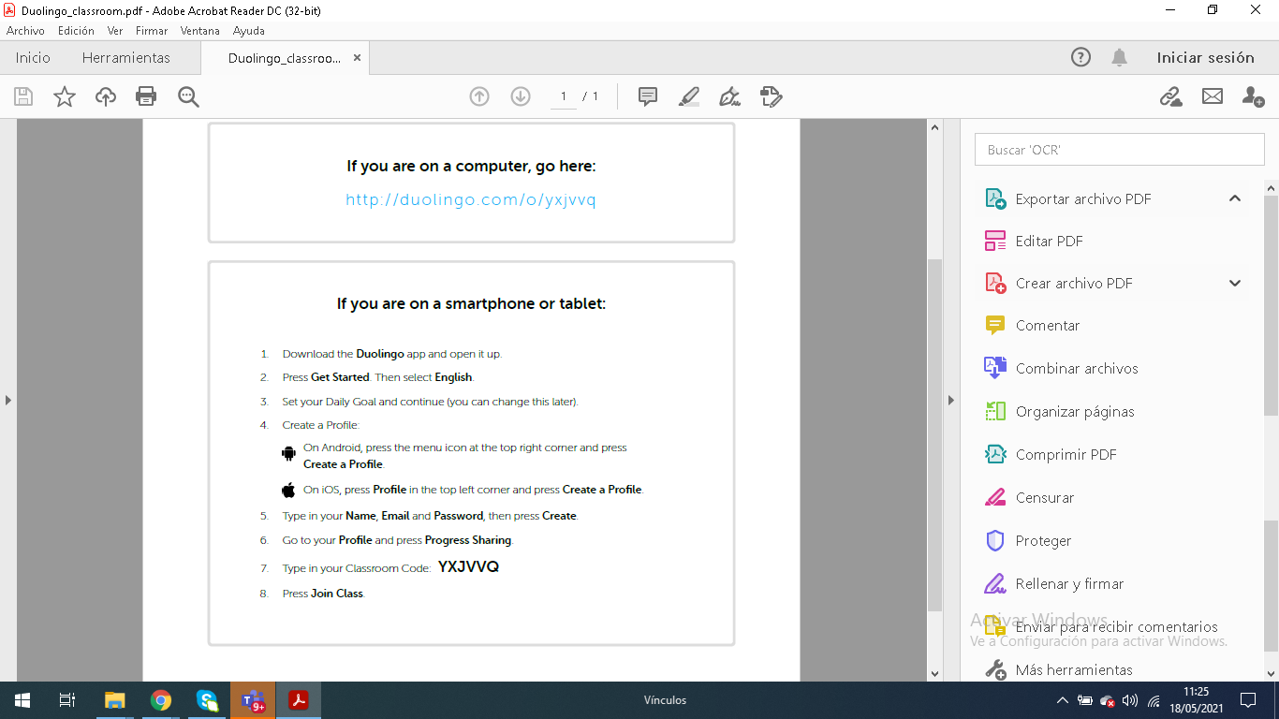Expand the left navigation pane arrow
Viewport: 1279px width, 719px height.
point(8,400)
